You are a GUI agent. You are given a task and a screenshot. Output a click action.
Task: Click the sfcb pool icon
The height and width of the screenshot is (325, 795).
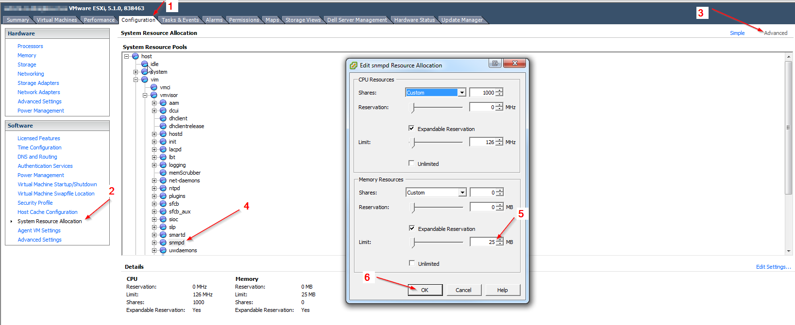(163, 204)
